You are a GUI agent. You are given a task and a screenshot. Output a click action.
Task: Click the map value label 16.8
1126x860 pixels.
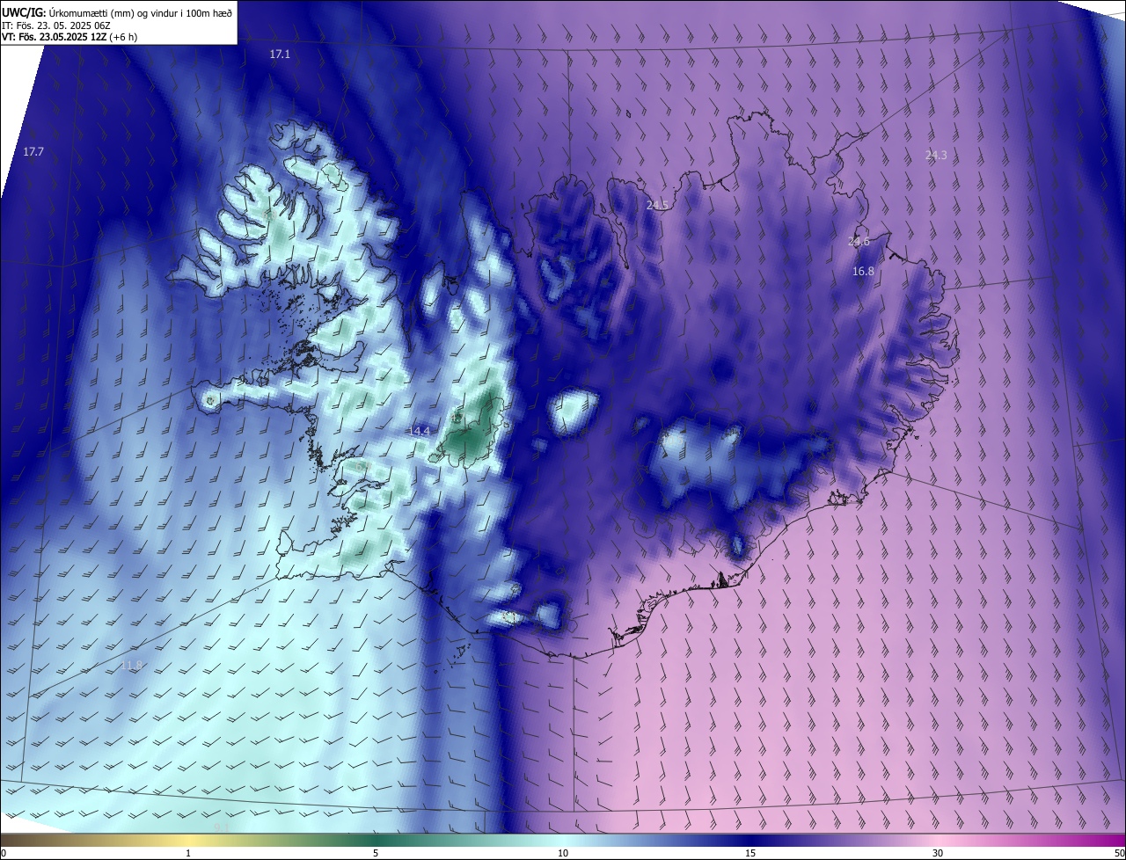[863, 272]
